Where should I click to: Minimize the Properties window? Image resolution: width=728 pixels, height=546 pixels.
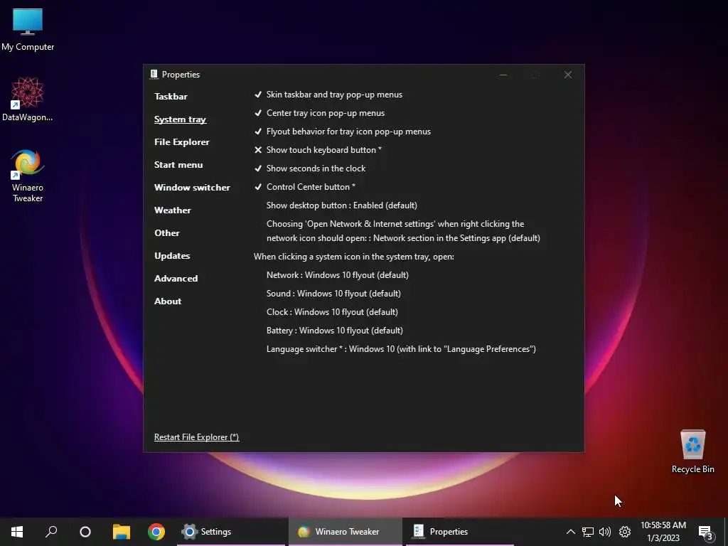tap(503, 75)
